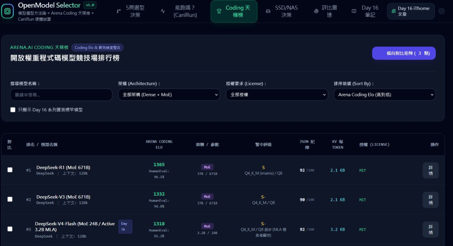The image size is (453, 246).
Task: Click the drive icon beside SSD/NAS 決策
Action: pos(268,11)
